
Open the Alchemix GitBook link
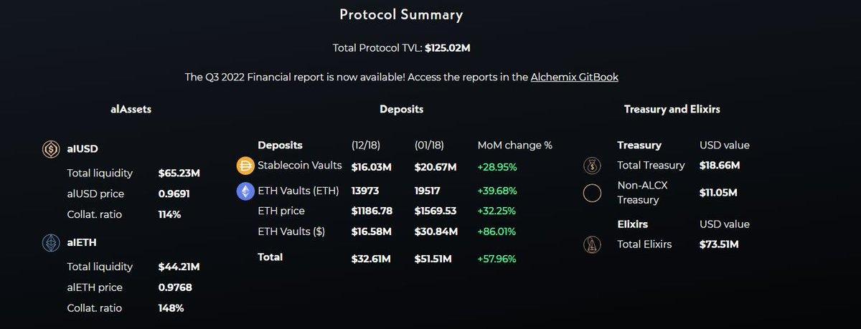(x=574, y=77)
